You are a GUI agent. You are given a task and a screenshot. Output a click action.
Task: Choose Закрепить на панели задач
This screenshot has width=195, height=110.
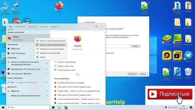click(x=51, y=53)
